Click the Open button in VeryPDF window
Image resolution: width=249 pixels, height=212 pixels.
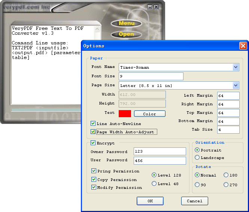[127, 34]
